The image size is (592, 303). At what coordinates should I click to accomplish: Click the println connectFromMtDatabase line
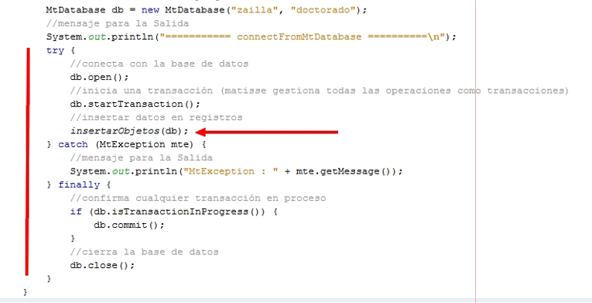click(251, 37)
